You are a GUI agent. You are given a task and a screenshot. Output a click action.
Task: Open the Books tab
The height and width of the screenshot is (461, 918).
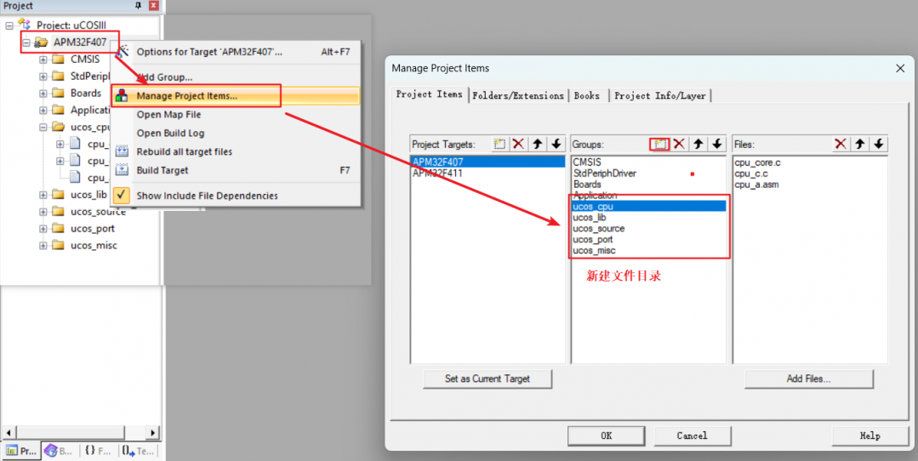[587, 95]
